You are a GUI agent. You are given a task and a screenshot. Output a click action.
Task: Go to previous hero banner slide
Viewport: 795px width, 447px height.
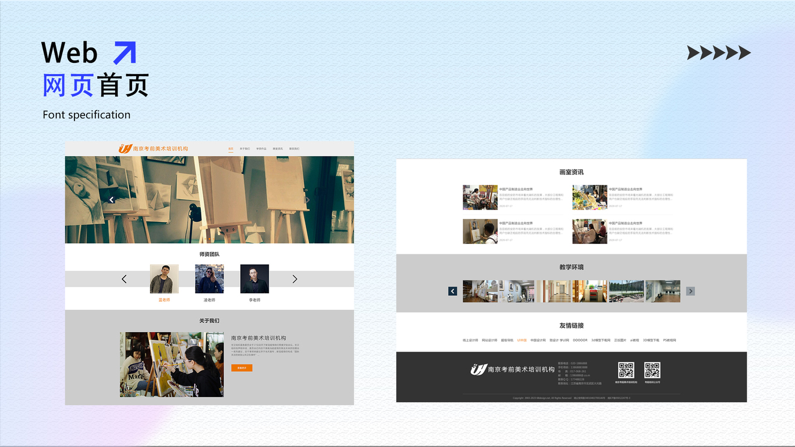pos(112,200)
